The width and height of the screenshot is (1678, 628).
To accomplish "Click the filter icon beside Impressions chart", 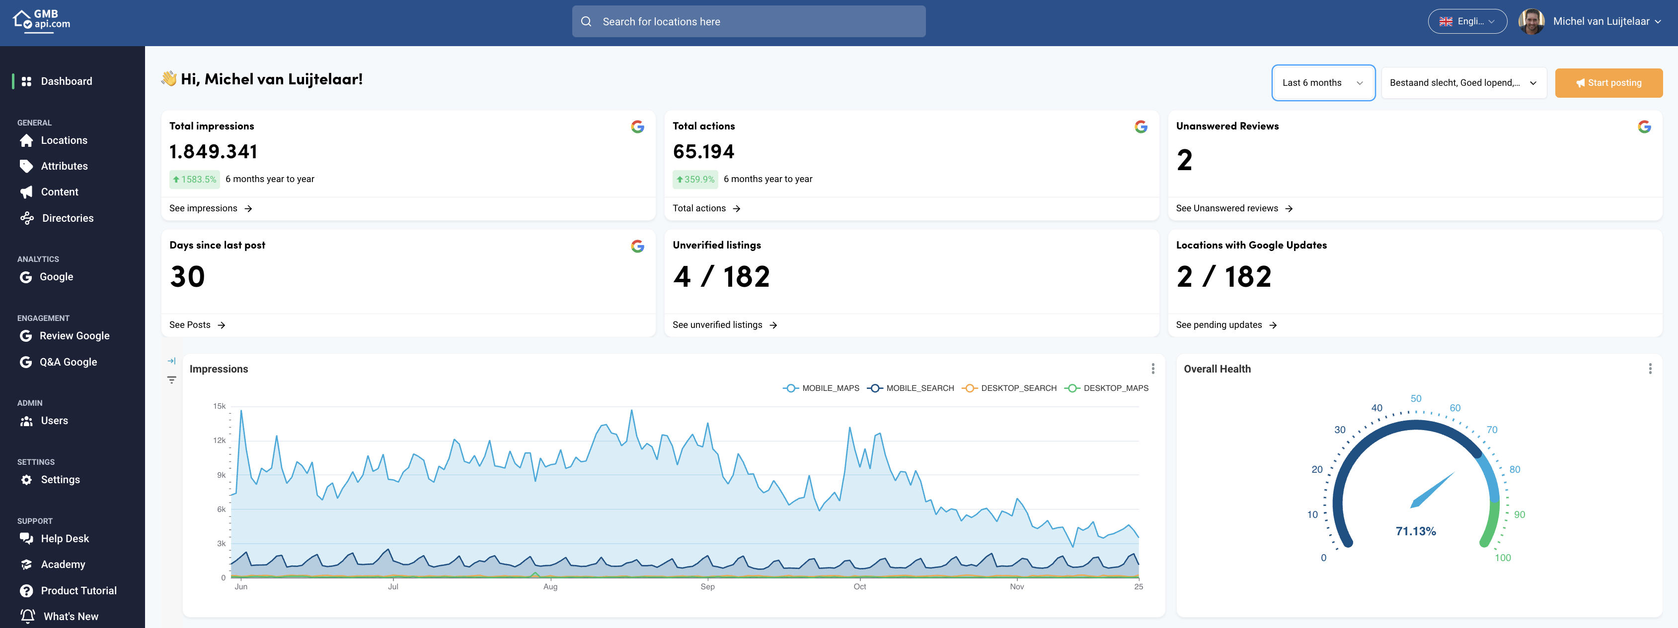I will coord(172,379).
